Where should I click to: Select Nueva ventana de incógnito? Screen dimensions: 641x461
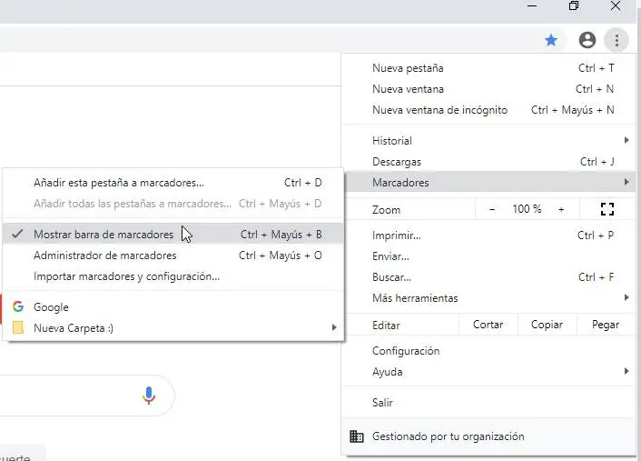(439, 110)
